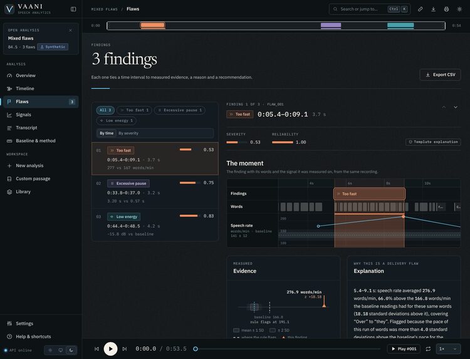Filter by Too fast 1 chip
470x359 pixels.
point(134,110)
